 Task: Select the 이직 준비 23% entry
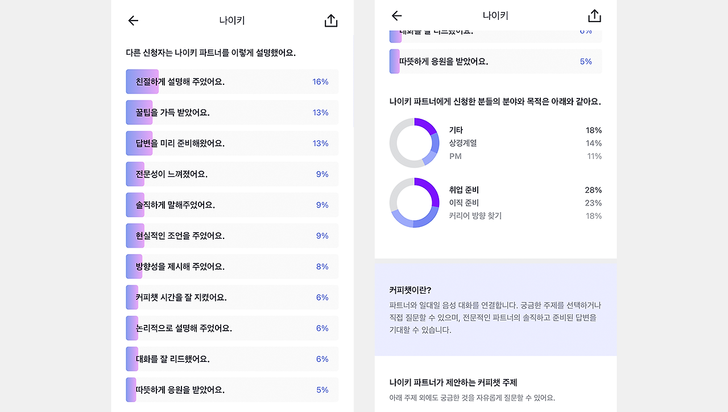[523, 203]
